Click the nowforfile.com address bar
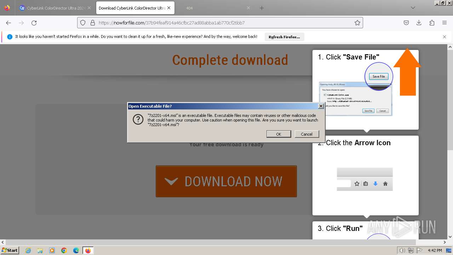453x255 pixels. pyautogui.click(x=220, y=23)
